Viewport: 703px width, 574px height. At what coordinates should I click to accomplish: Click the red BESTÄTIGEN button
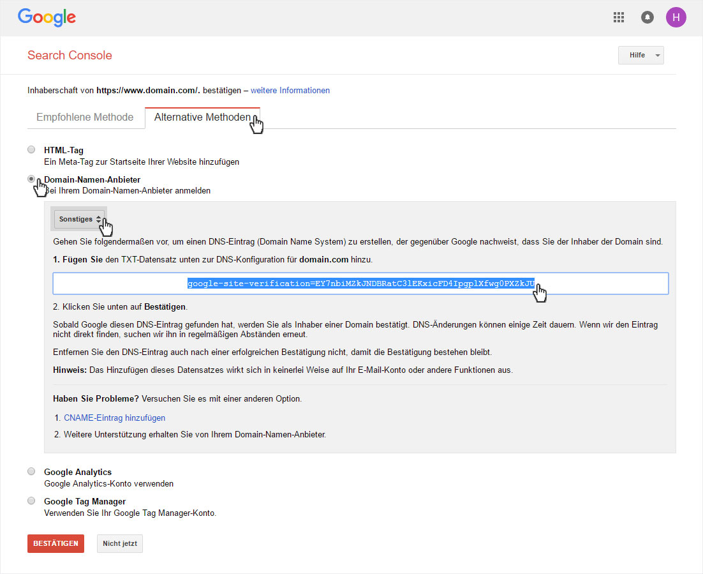click(56, 543)
